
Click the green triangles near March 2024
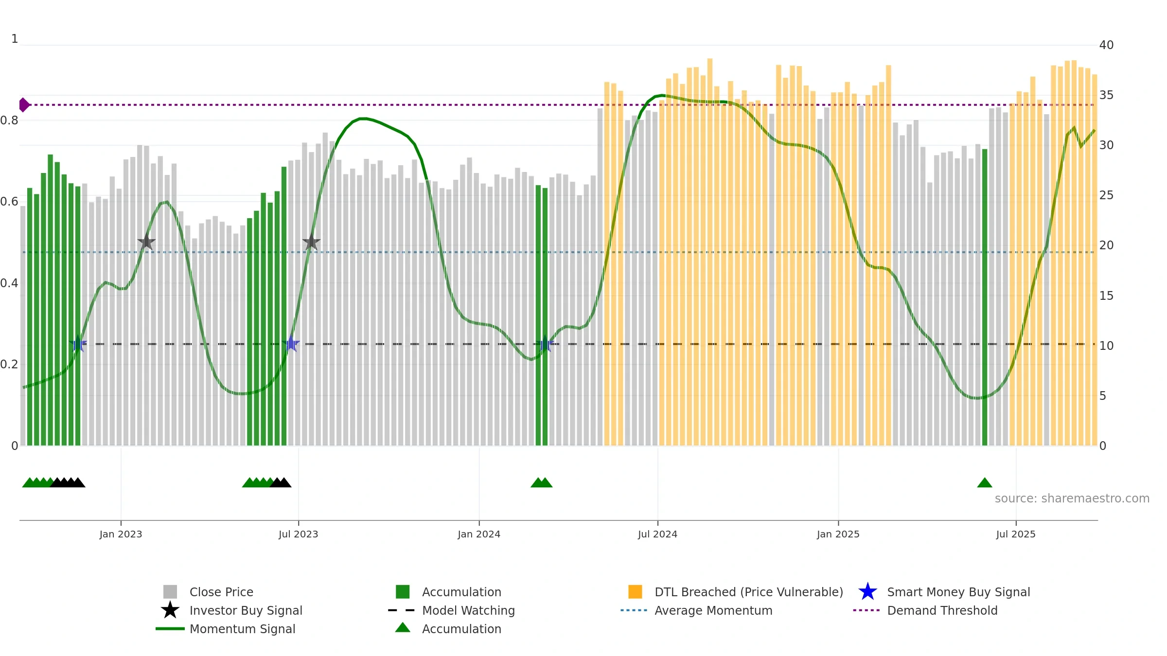tap(541, 483)
